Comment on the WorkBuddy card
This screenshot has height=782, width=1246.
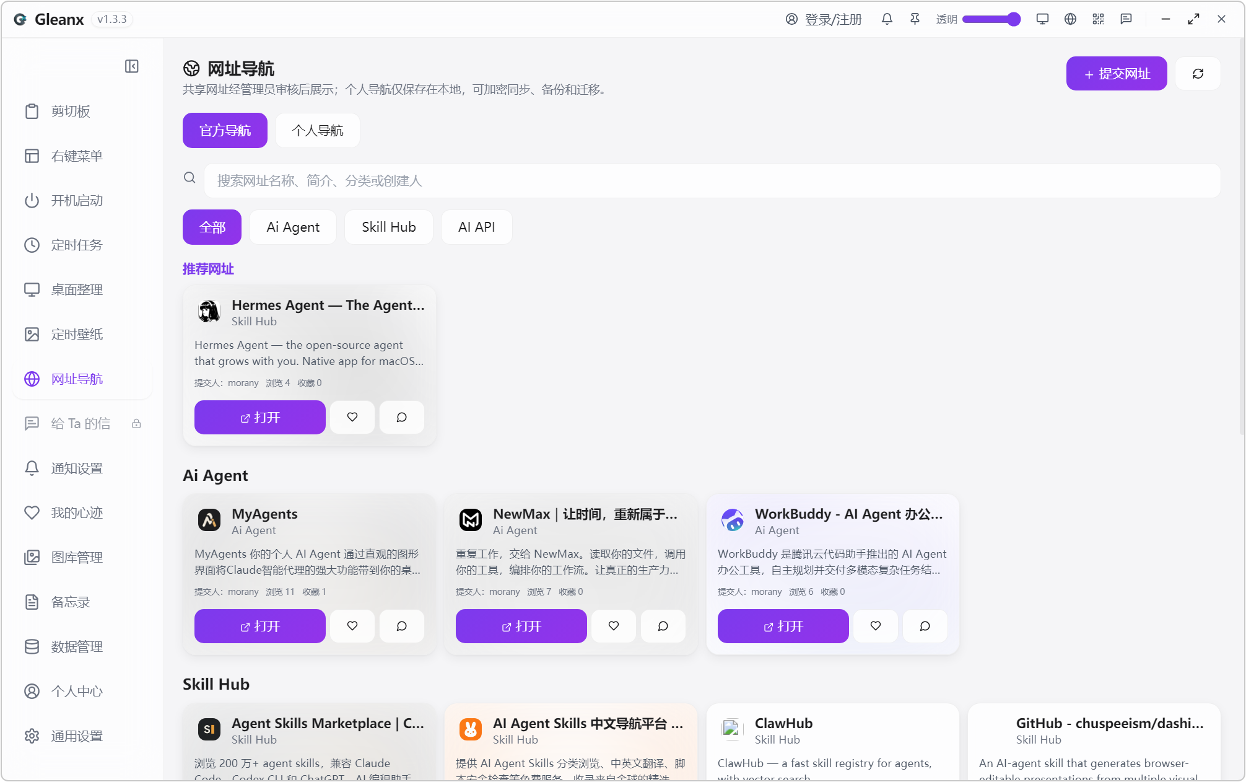click(925, 626)
